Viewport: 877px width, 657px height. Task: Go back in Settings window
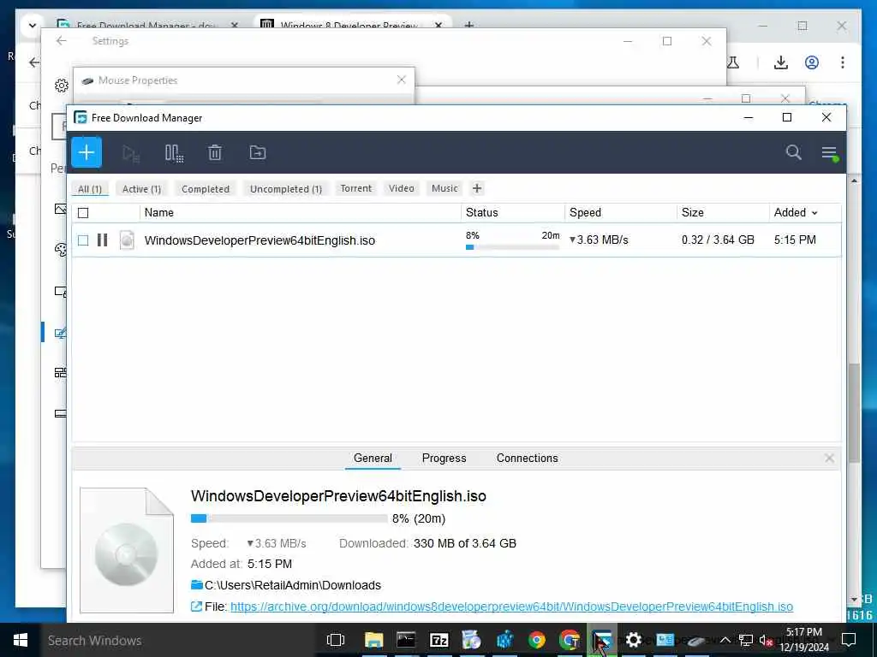click(x=62, y=41)
